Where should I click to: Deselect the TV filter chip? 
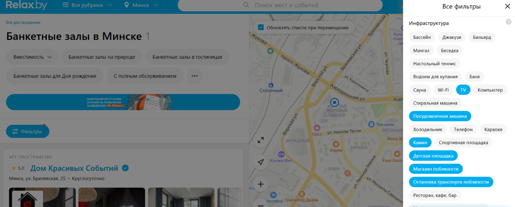pyautogui.click(x=463, y=90)
